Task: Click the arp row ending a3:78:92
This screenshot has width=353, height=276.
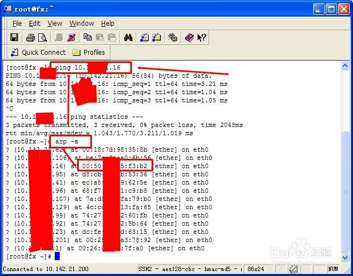Action: (x=109, y=240)
